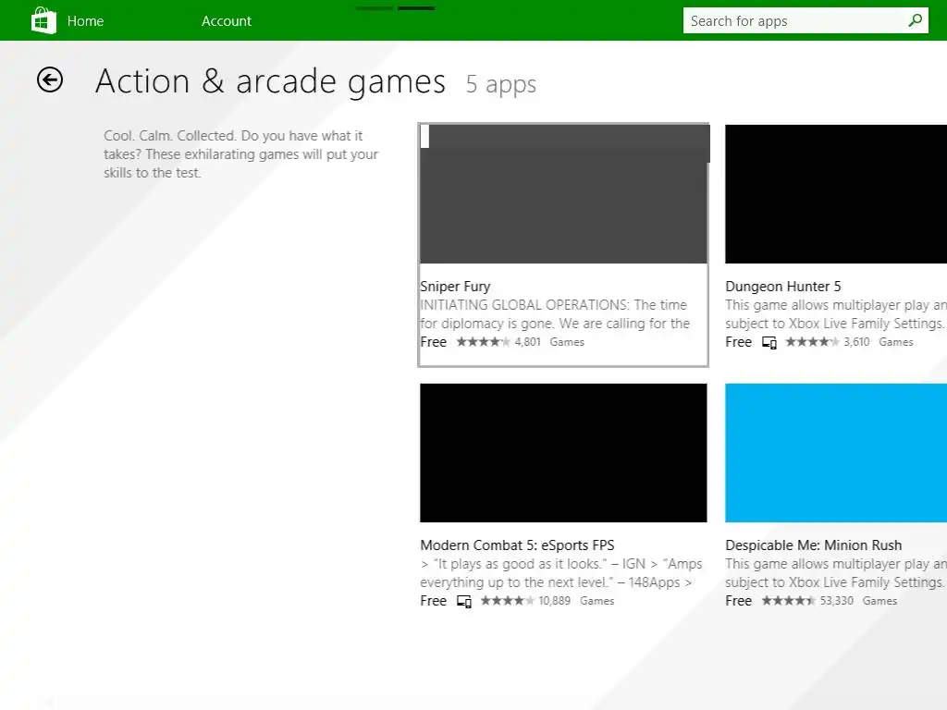Click the Dungeon Hunter 5 description text
Viewport: 947px width, 710px height.
tap(836, 314)
